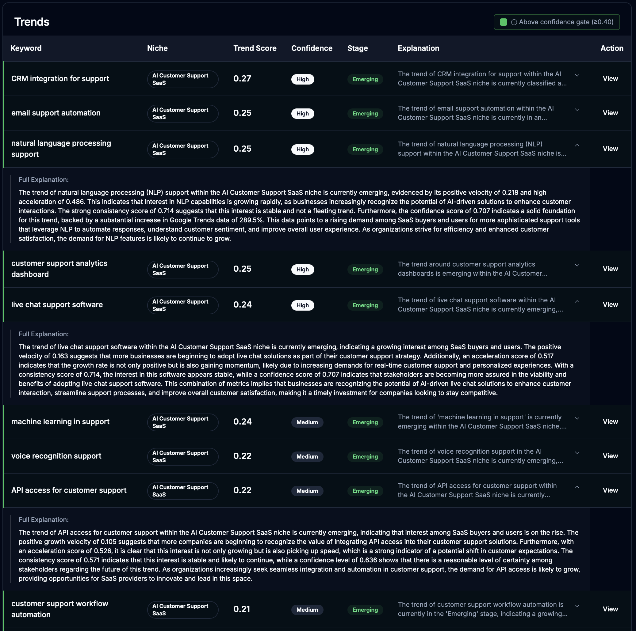The height and width of the screenshot is (631, 636).
Task: Open View for customer support workflow automation
Action: pos(610,609)
